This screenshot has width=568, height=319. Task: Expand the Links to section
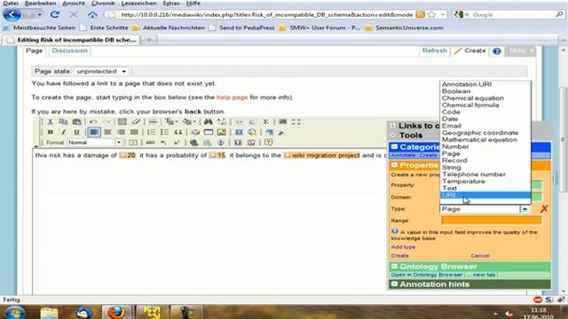[393, 126]
